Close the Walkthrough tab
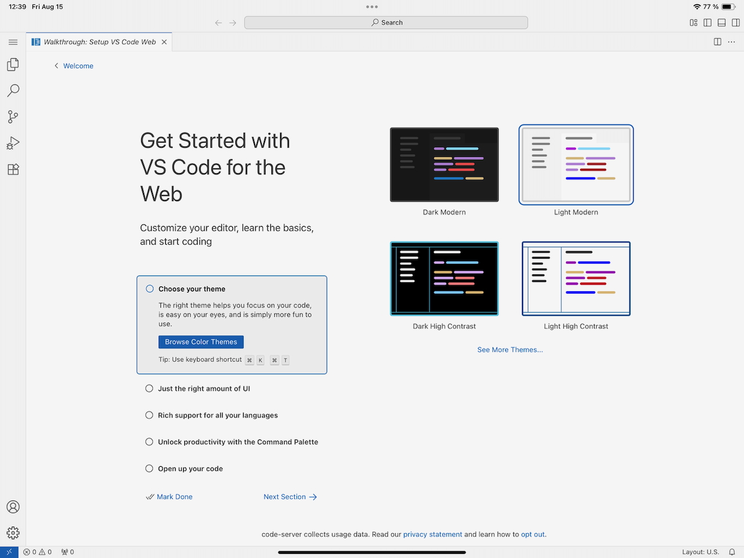 (x=164, y=42)
